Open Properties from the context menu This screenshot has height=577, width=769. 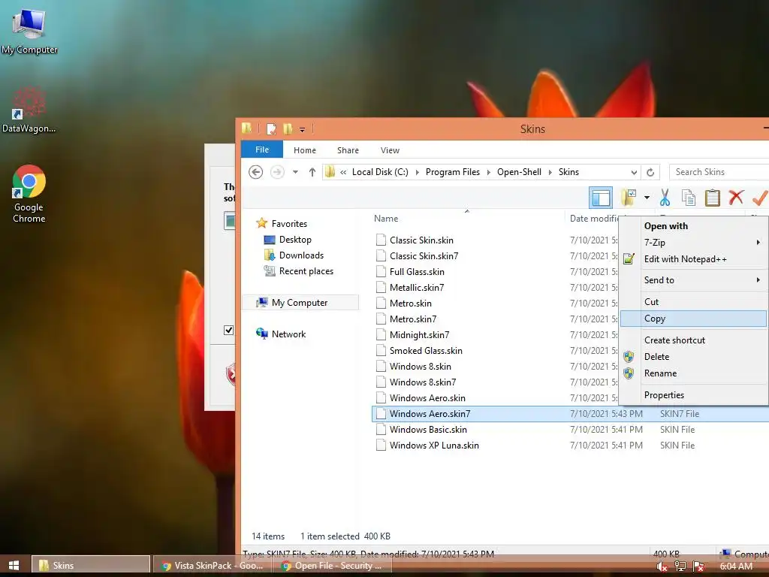[693, 395]
